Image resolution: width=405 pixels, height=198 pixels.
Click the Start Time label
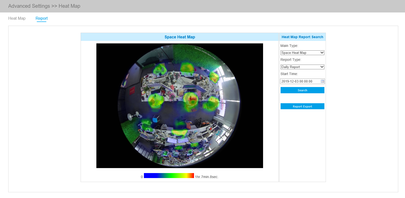(x=289, y=74)
